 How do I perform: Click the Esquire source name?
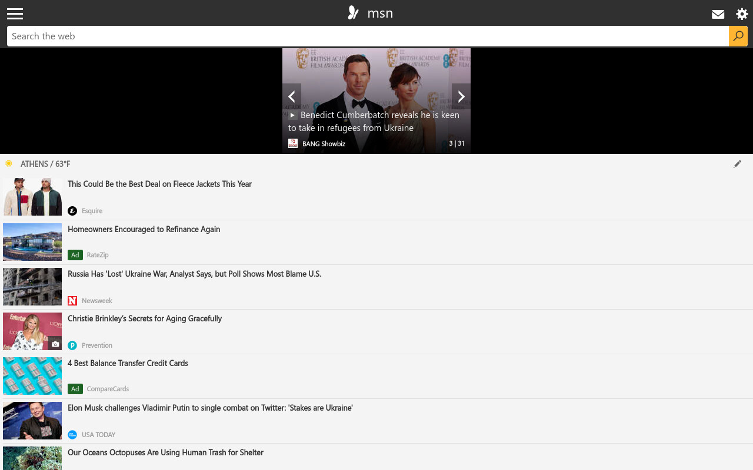92,211
